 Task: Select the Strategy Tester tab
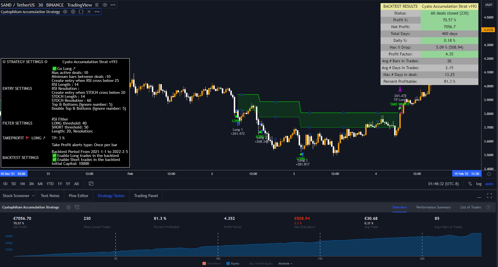point(111,196)
